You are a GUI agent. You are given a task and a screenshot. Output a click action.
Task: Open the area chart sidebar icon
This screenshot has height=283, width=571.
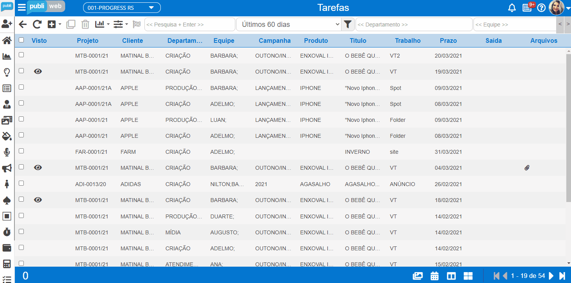[x=7, y=56]
